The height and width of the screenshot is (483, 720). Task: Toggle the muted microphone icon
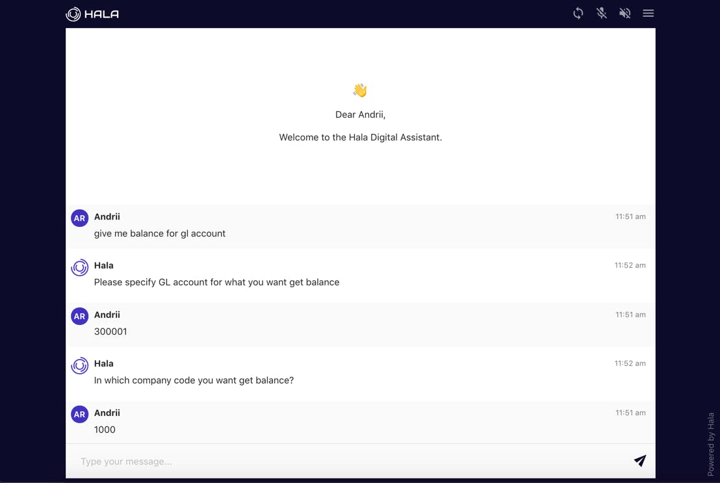602,14
